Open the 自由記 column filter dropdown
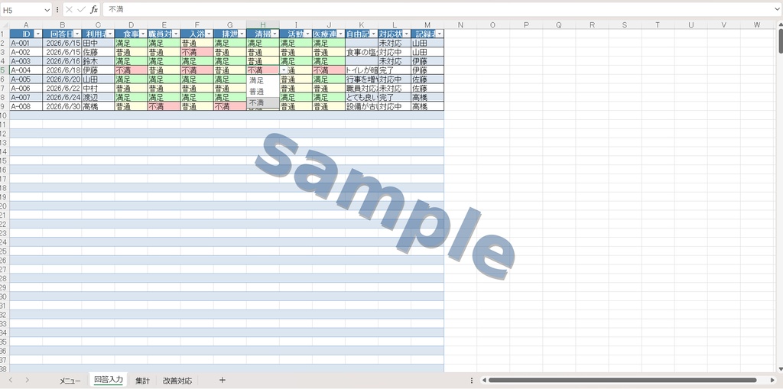Screen dimensions: 783x389 click(x=373, y=34)
